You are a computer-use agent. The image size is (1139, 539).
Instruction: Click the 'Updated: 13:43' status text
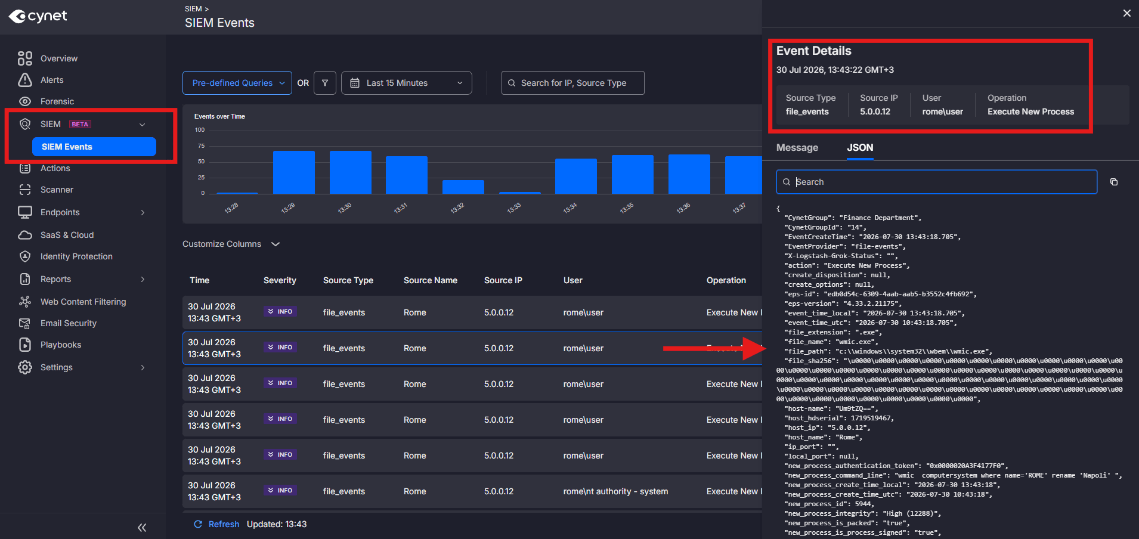pos(277,524)
